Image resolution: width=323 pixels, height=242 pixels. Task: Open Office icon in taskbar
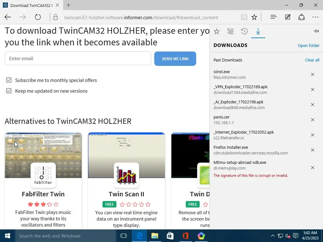[185, 236]
